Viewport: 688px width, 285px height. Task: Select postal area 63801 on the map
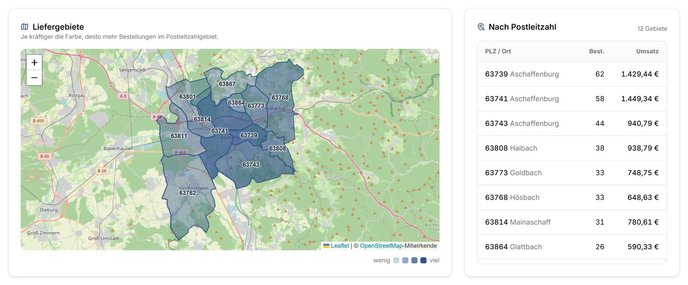(x=187, y=96)
